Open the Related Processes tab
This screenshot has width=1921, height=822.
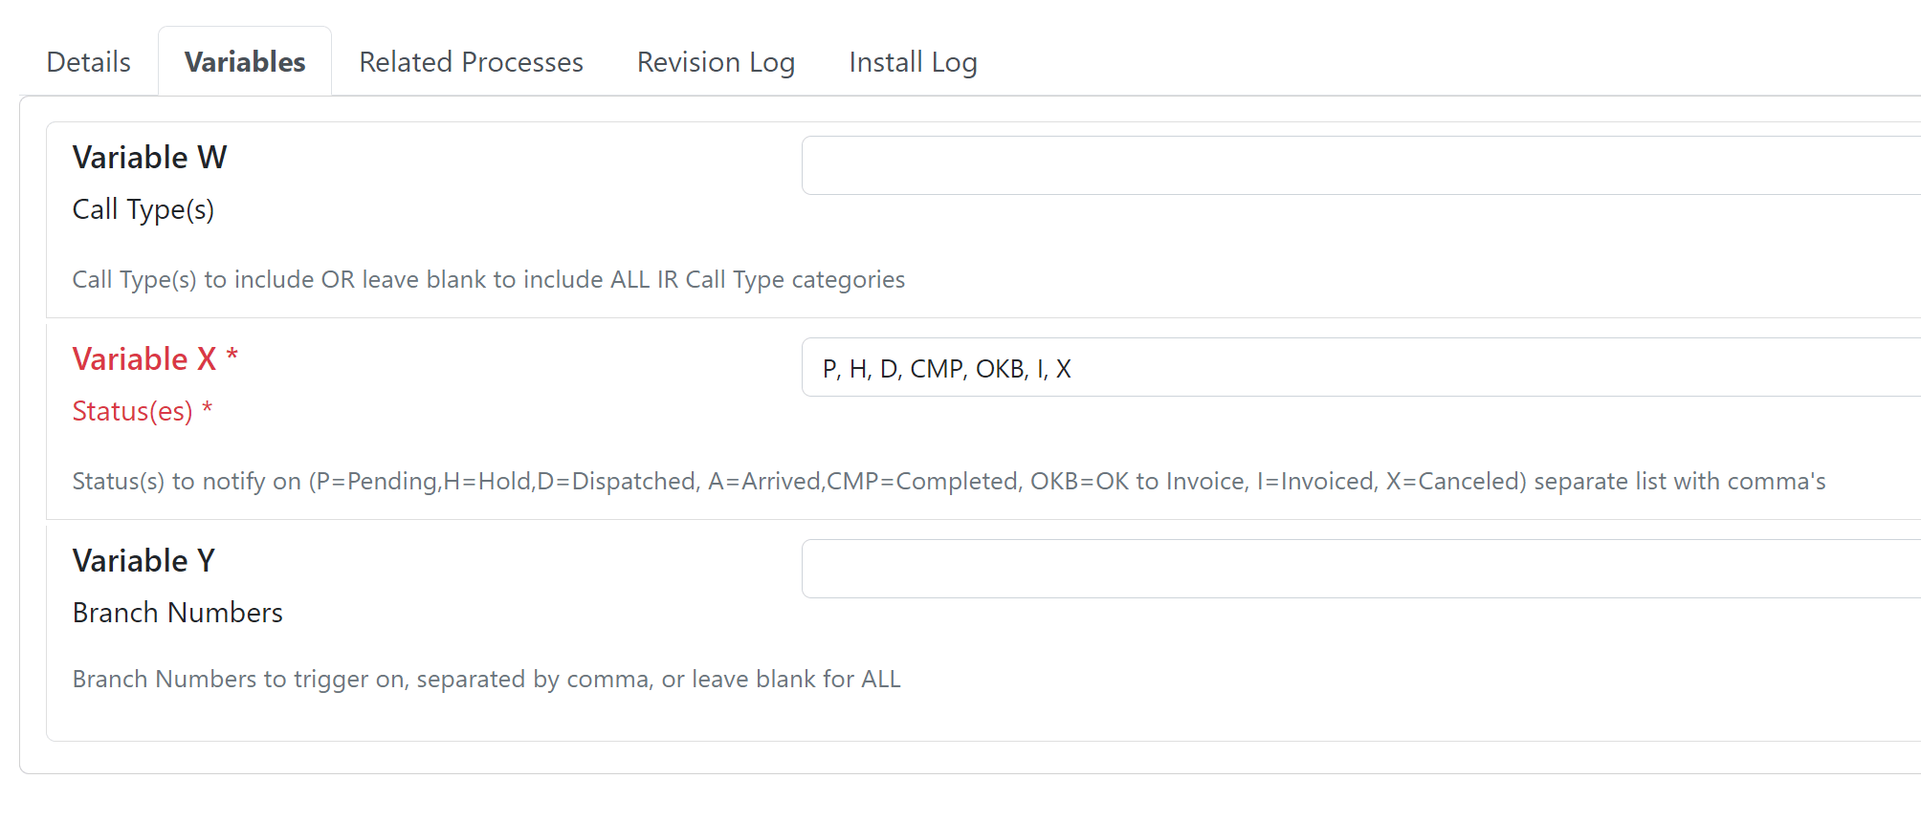coord(470,61)
